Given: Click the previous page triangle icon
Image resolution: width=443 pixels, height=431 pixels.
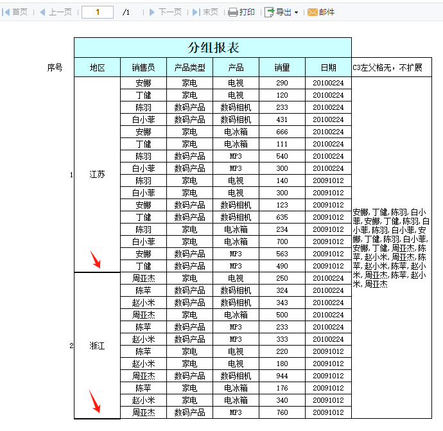Looking at the screenshot, I should (42, 12).
